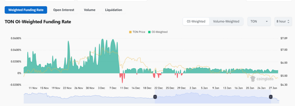
Task: Click the 0.0400% axis label
Action: [16, 50]
